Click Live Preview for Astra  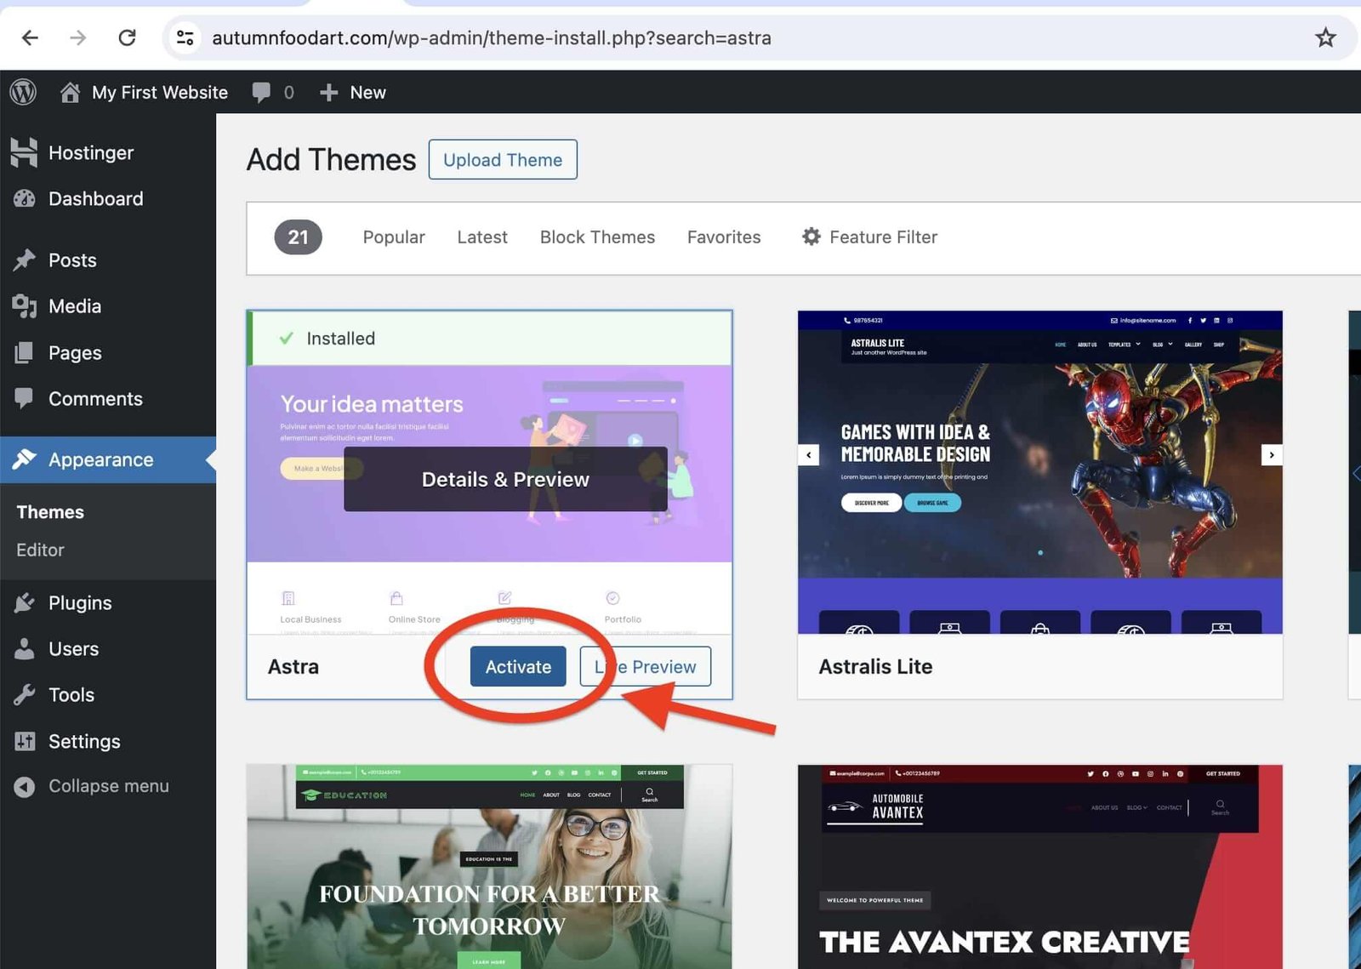[x=646, y=666]
